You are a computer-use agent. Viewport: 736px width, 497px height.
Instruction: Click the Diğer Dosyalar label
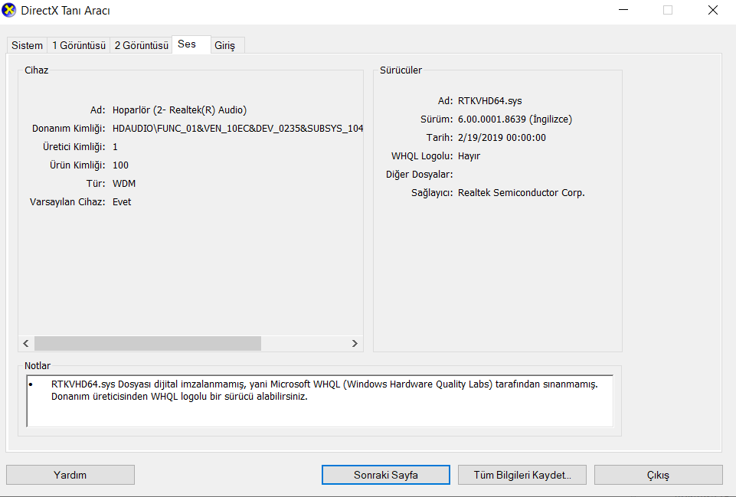coord(419,174)
